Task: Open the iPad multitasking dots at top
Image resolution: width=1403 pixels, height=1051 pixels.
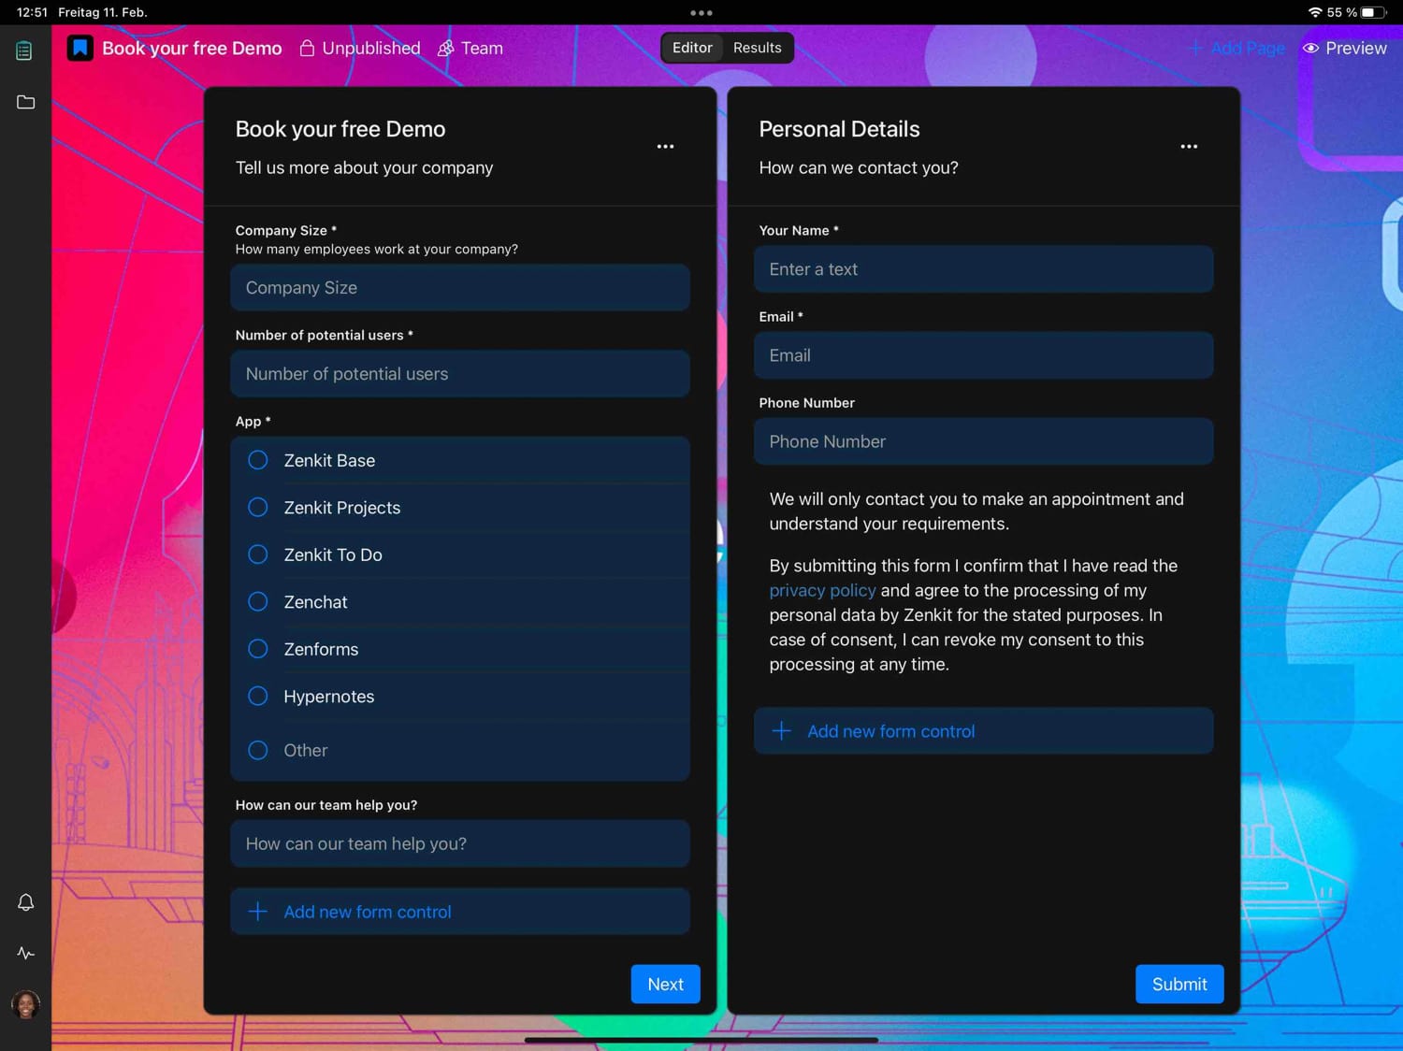Action: pyautogui.click(x=701, y=13)
